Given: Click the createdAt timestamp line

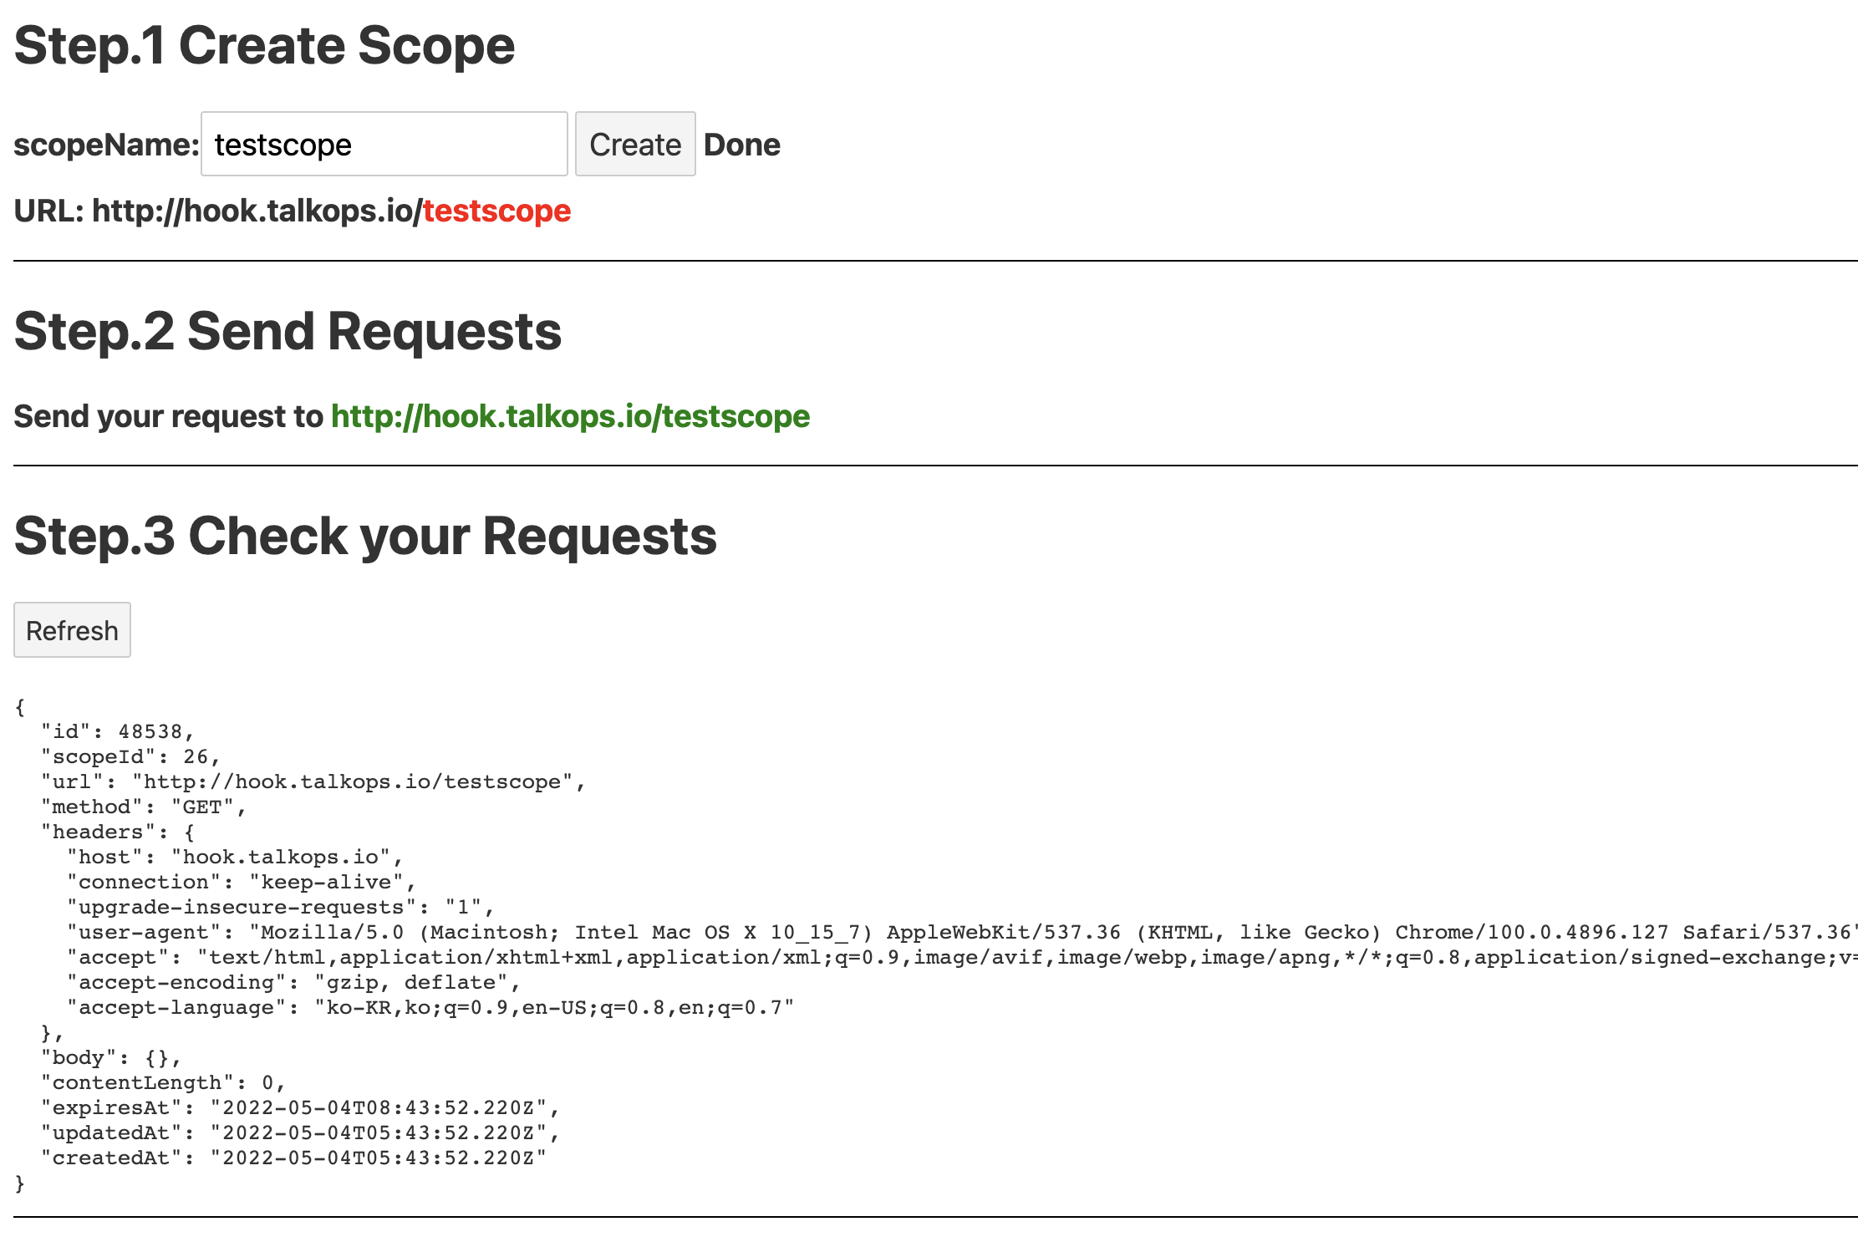Looking at the screenshot, I should 293,1158.
